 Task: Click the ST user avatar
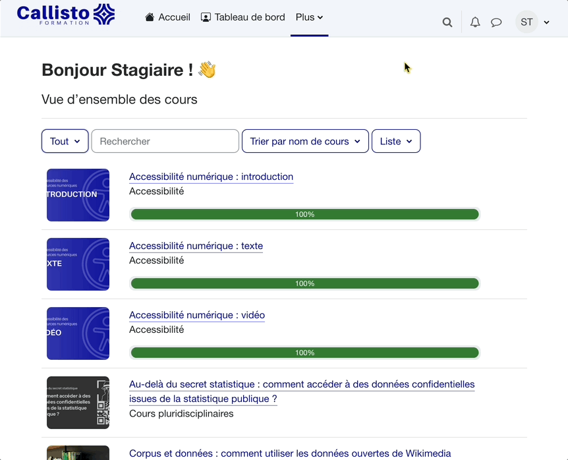click(526, 22)
